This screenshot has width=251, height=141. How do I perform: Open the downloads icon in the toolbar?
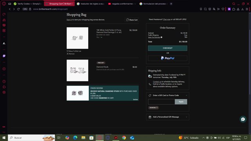(242, 9)
